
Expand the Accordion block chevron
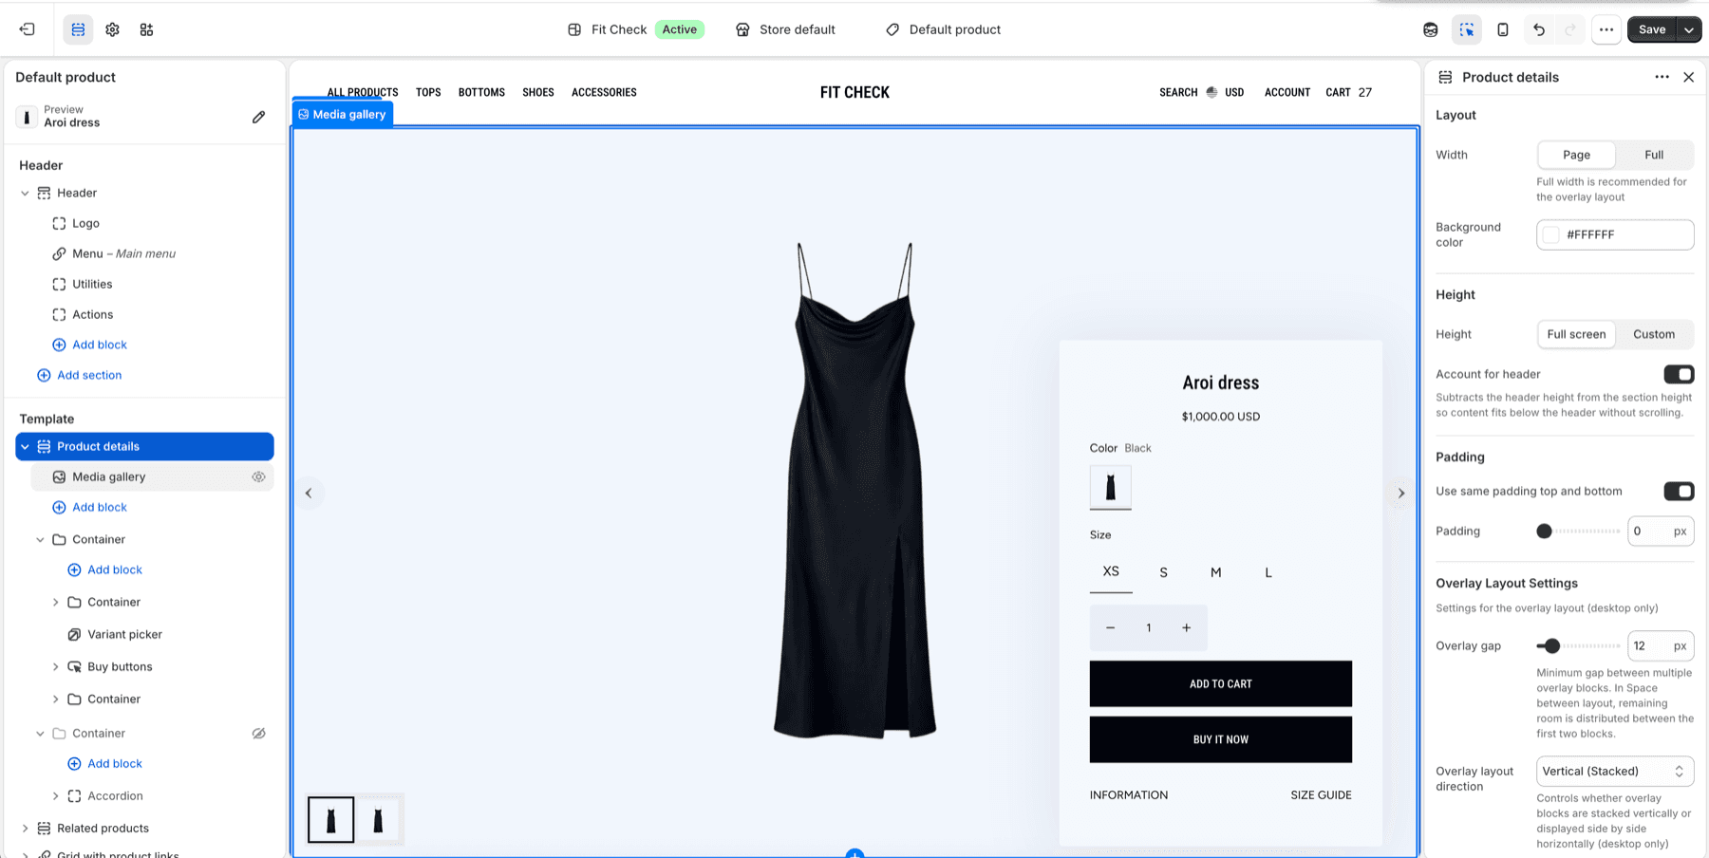[55, 795]
